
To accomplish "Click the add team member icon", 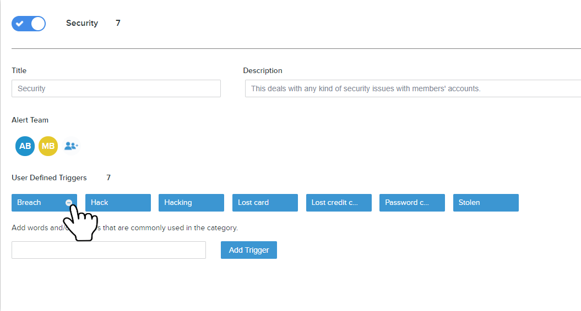I will pos(72,146).
